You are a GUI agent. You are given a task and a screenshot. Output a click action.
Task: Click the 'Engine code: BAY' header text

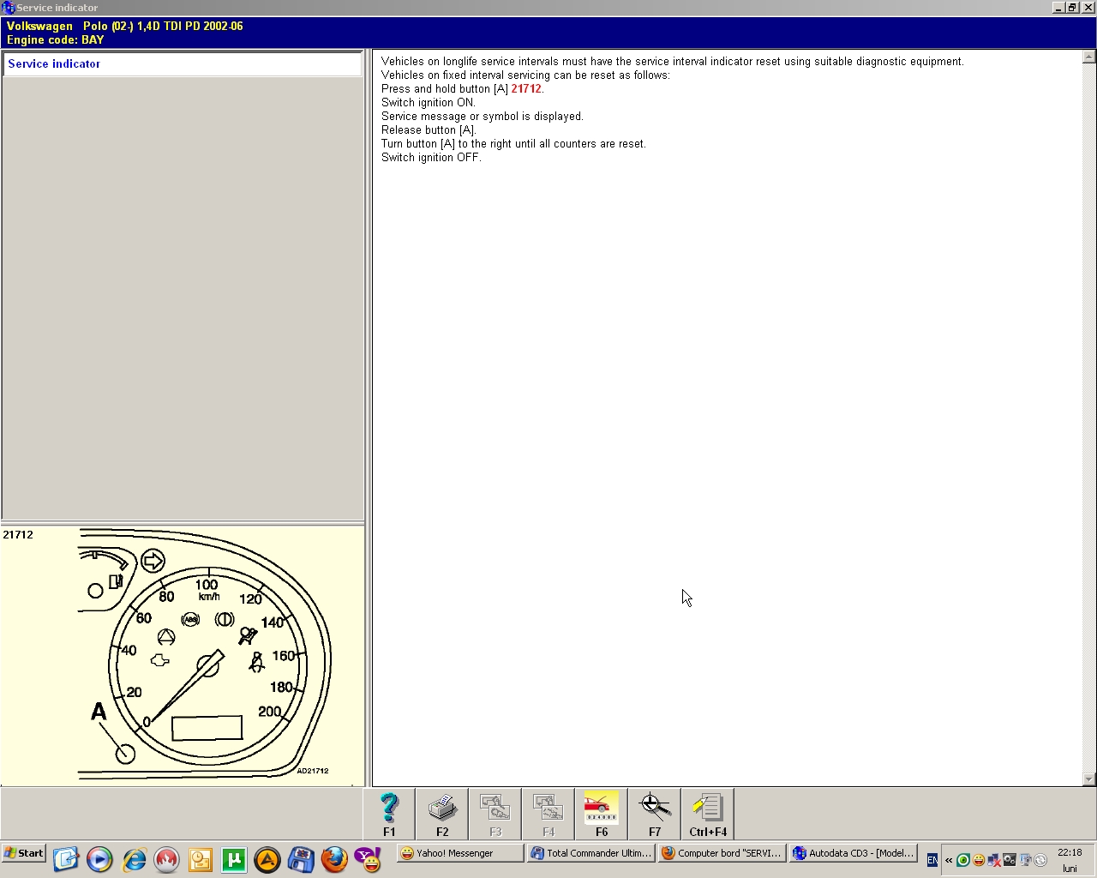coord(56,40)
